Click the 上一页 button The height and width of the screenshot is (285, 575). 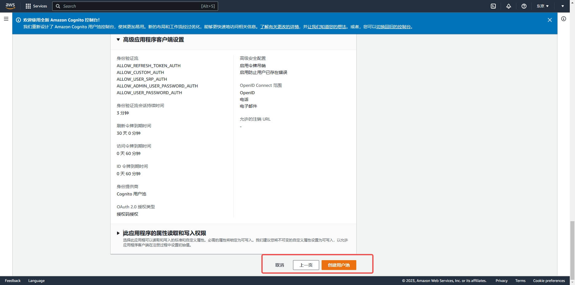[306, 265]
